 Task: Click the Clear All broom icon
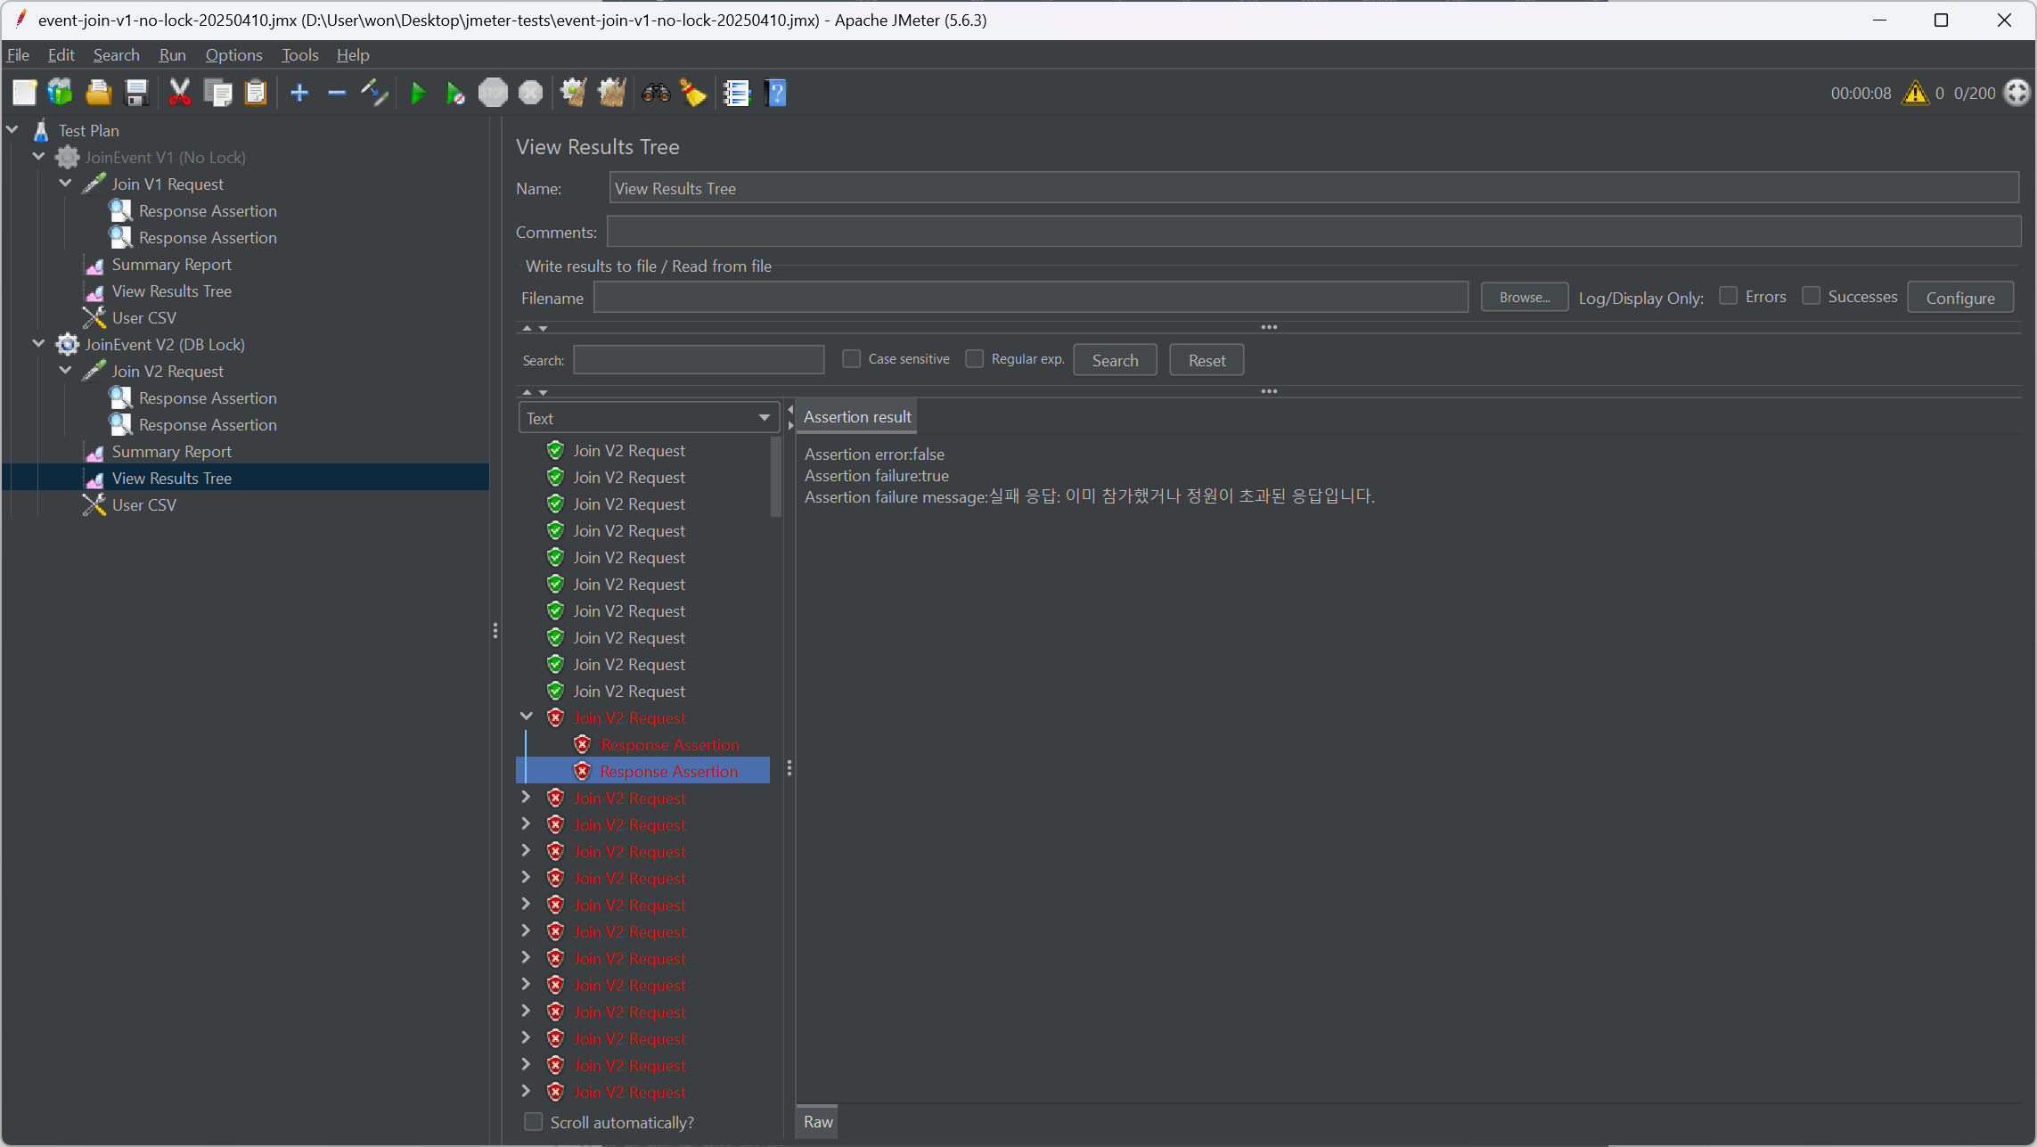click(x=611, y=93)
